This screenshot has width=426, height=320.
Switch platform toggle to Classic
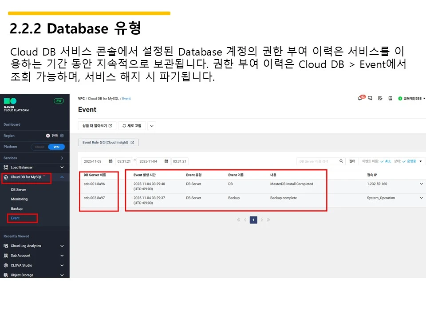click(39, 147)
